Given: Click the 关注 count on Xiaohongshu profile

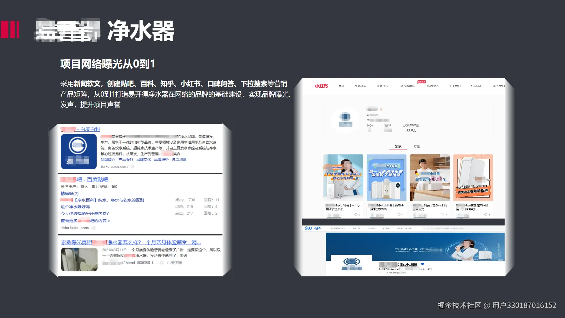Looking at the screenshot, I should [x=370, y=128].
